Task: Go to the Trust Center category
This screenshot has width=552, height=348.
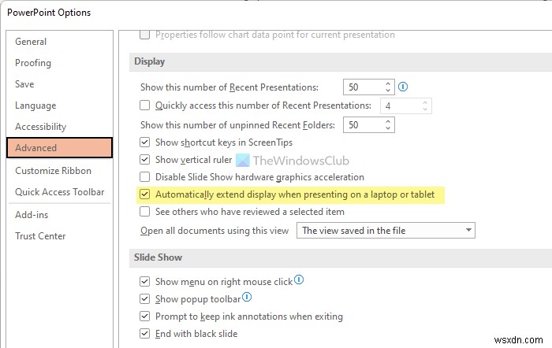Action: tap(40, 236)
